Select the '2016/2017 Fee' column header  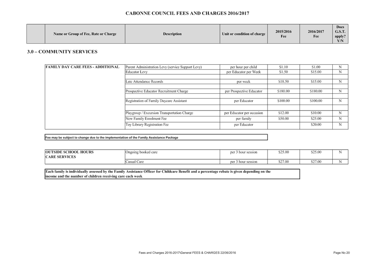point(316,34)
